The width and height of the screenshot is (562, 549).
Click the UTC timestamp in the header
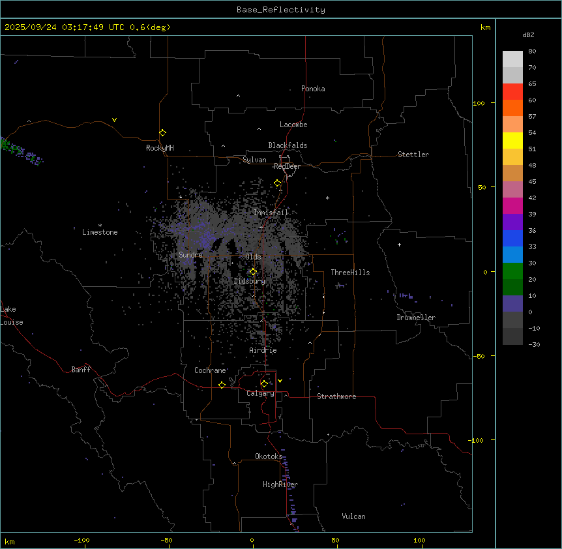click(x=87, y=27)
